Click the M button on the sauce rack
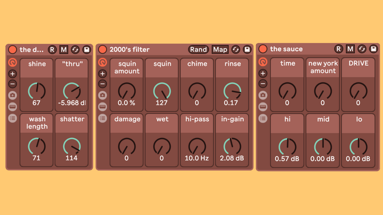Image resolution: width=383 pixels, height=215 pixels. pos(350,49)
